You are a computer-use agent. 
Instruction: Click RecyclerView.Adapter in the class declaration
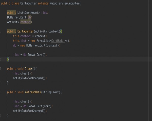pos(65,3)
